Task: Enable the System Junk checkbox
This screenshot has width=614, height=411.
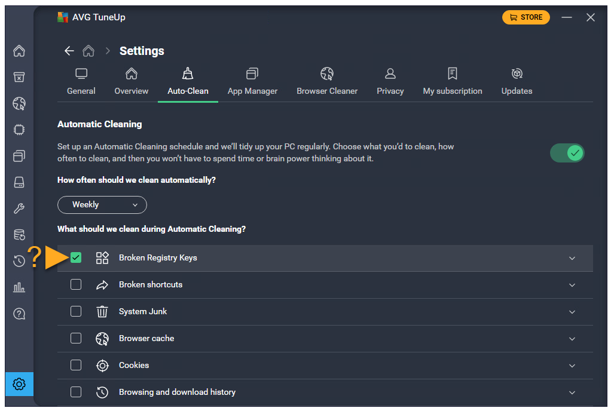Action: 76,311
